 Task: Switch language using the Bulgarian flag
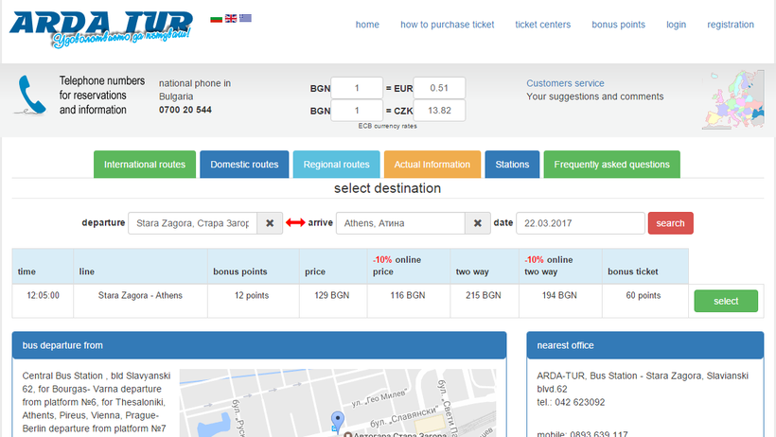tap(216, 18)
